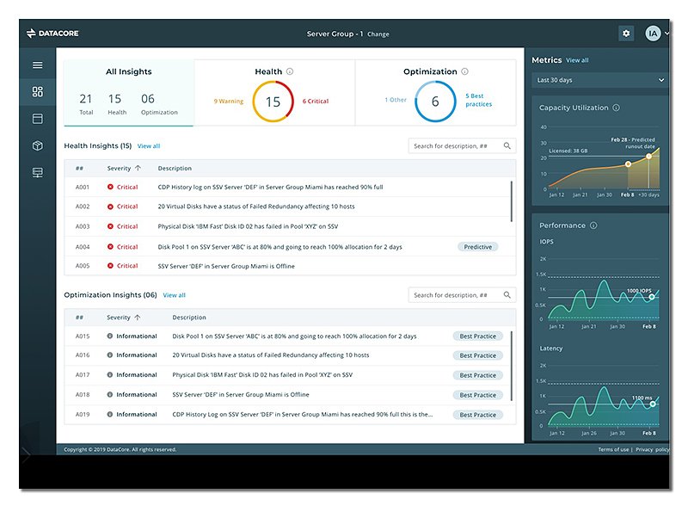Click View all for Health Insights

coord(149,146)
